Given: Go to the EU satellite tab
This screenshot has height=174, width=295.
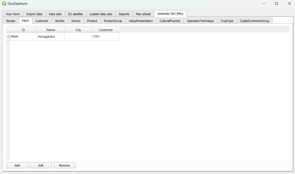Looking at the screenshot, I should pos(75,14).
